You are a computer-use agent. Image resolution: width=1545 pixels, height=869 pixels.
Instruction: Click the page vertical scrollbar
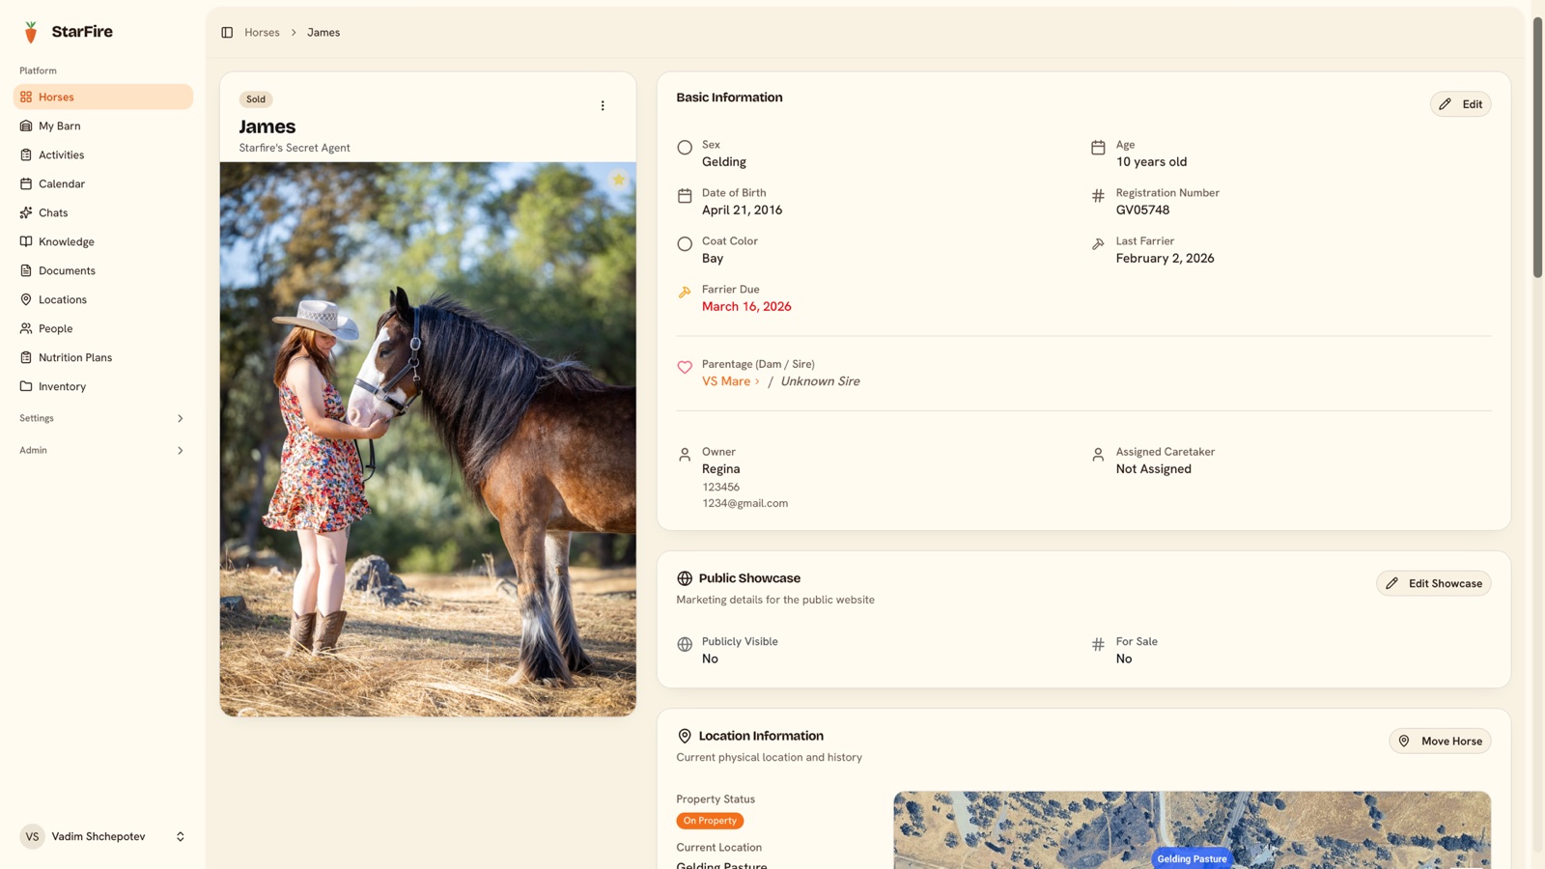[1537, 148]
